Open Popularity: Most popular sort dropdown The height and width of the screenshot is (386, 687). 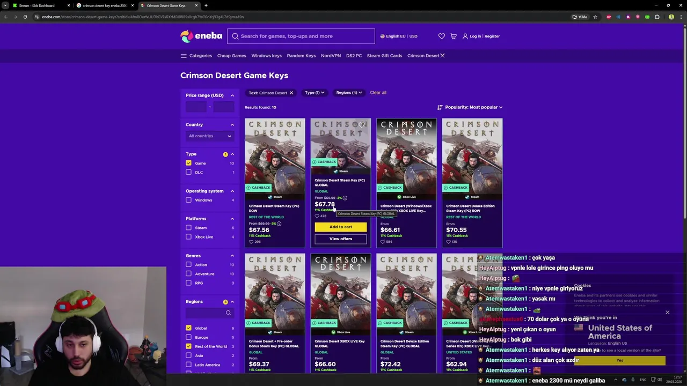470,107
